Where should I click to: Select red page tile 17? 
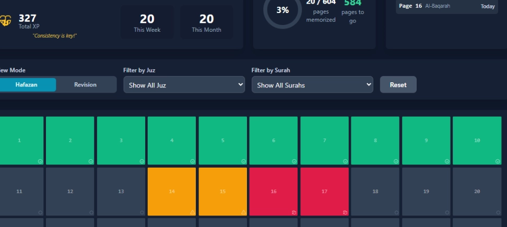point(324,192)
